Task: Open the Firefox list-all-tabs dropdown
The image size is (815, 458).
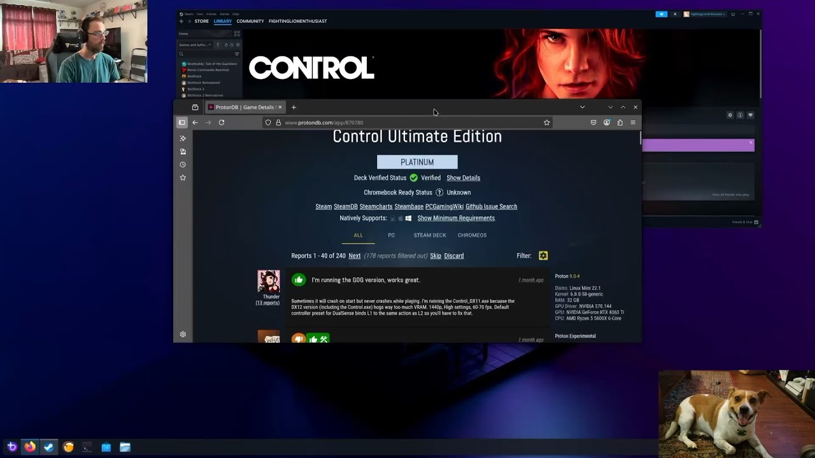Action: tap(582, 107)
